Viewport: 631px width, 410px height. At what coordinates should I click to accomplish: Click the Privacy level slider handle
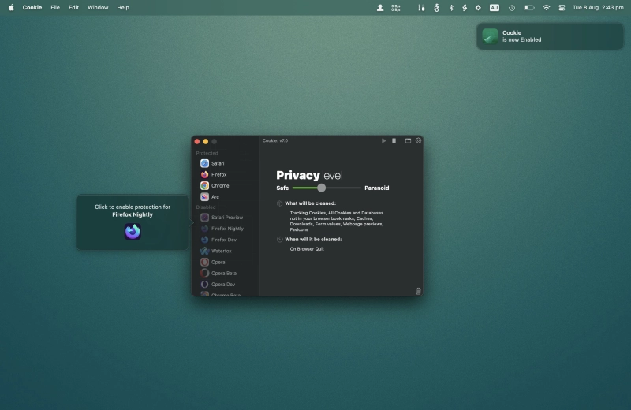click(321, 188)
